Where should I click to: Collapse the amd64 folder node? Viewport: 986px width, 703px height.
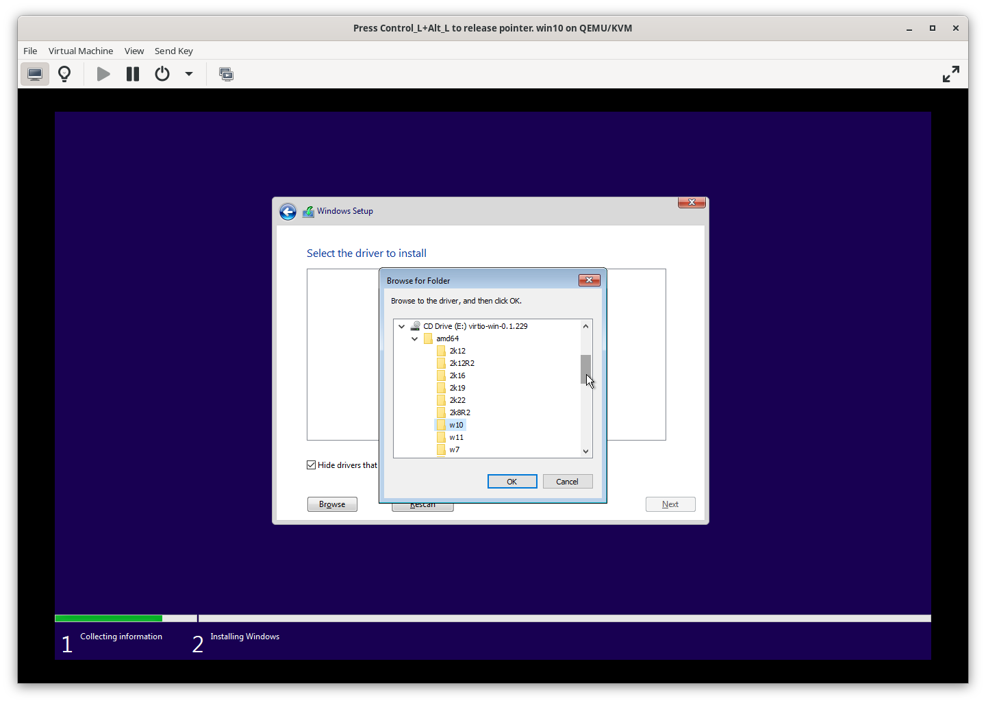(415, 339)
